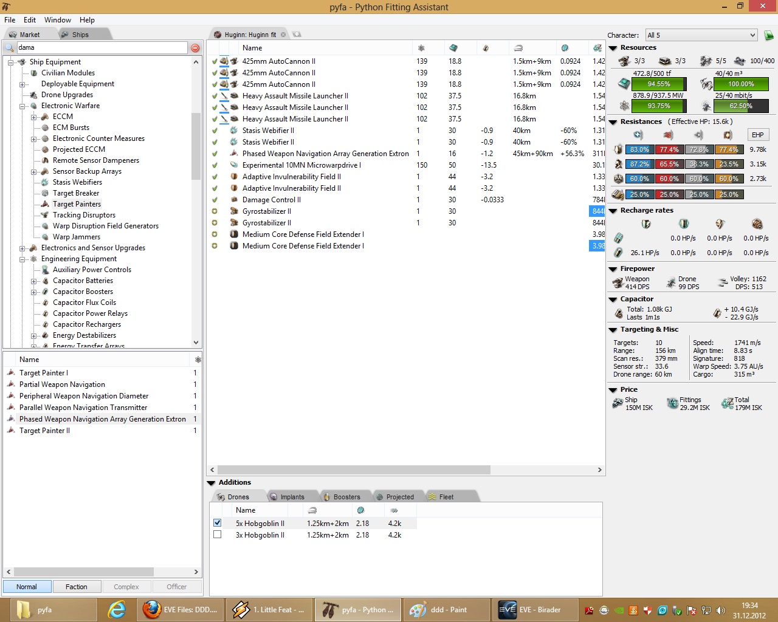Screen dimensions: 778x622
Task: Open Internet Explorer from the taskbar
Action: click(117, 609)
